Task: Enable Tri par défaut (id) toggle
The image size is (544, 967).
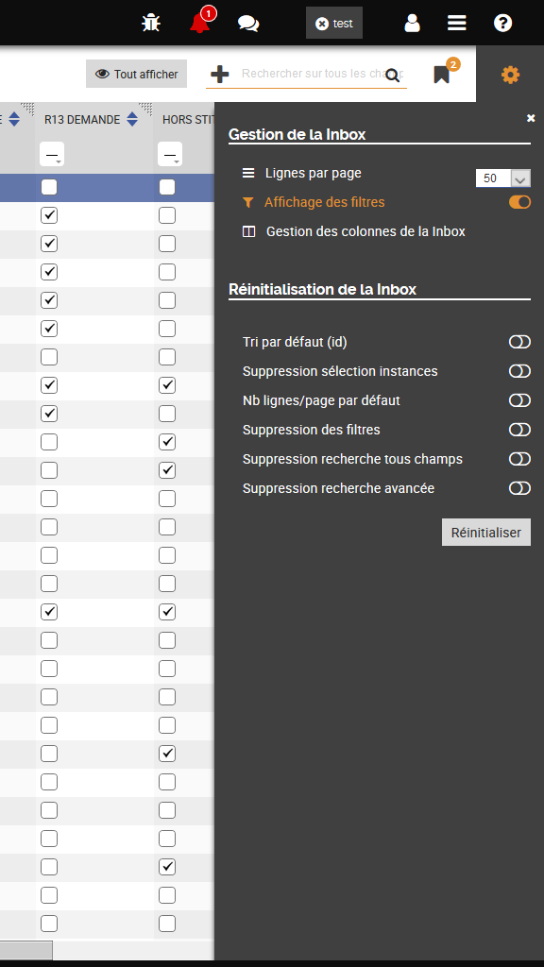Action: [x=520, y=342]
